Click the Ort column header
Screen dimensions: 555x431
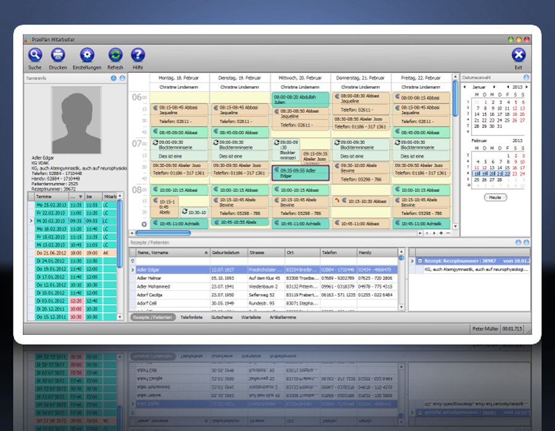pyautogui.click(x=303, y=252)
